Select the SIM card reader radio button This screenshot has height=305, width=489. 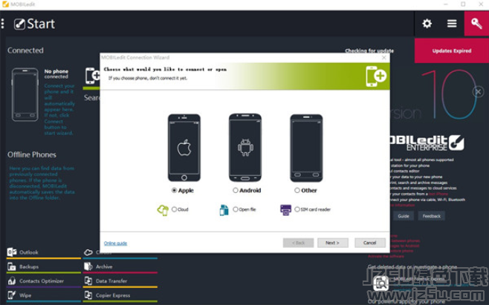[x=297, y=209]
